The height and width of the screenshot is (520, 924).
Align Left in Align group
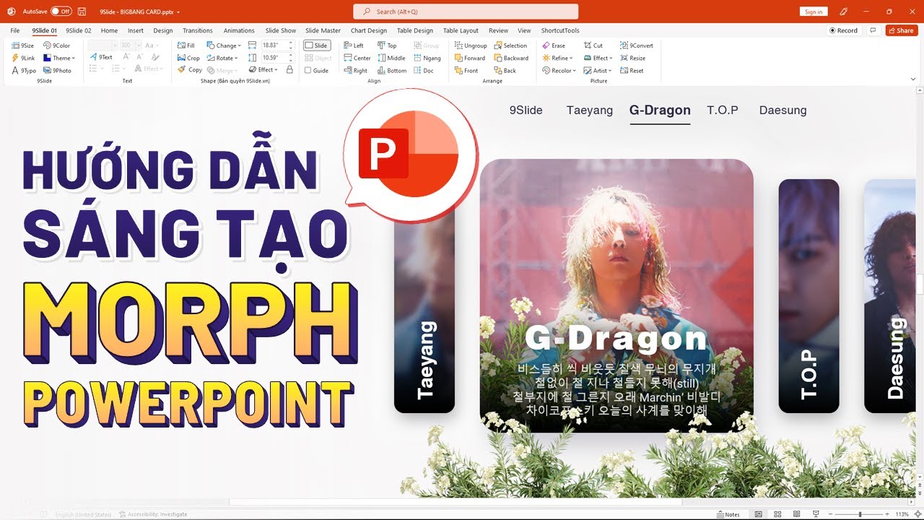coord(354,45)
